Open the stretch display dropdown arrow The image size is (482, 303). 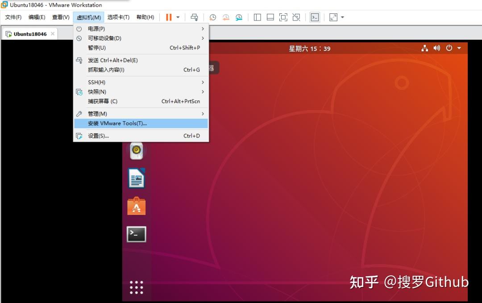point(342,17)
